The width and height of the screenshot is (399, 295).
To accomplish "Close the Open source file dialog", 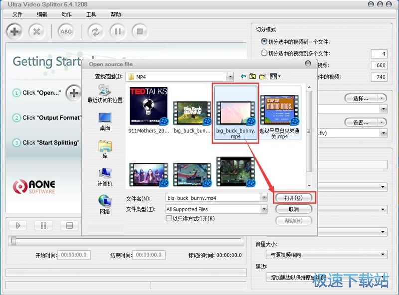I will 308,63.
